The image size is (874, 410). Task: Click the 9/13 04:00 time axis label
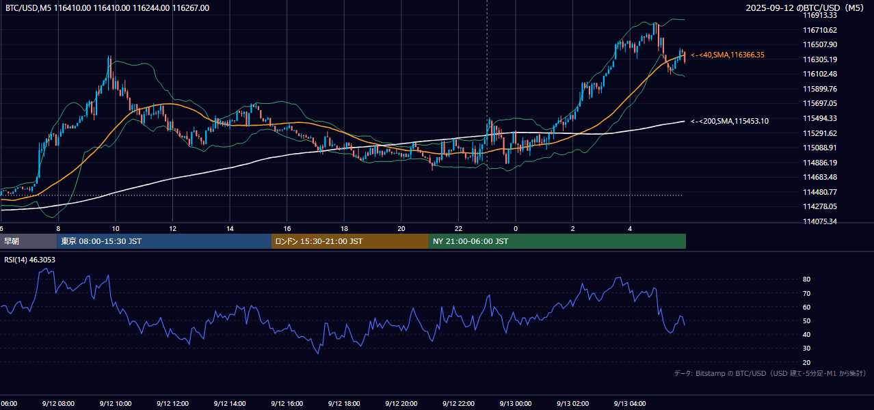click(630, 403)
